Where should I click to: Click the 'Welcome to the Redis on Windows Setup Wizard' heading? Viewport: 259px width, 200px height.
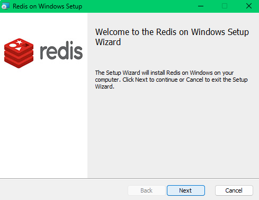pyautogui.click(x=172, y=37)
